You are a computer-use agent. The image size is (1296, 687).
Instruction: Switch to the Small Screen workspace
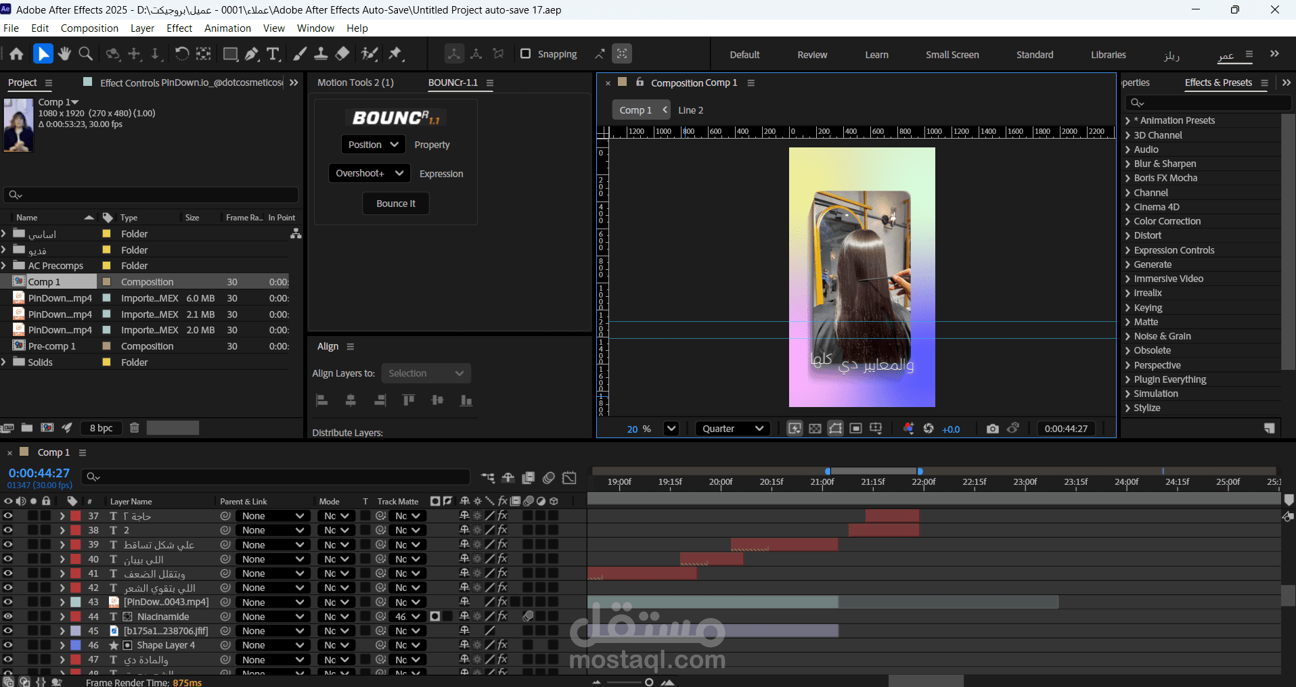point(952,55)
